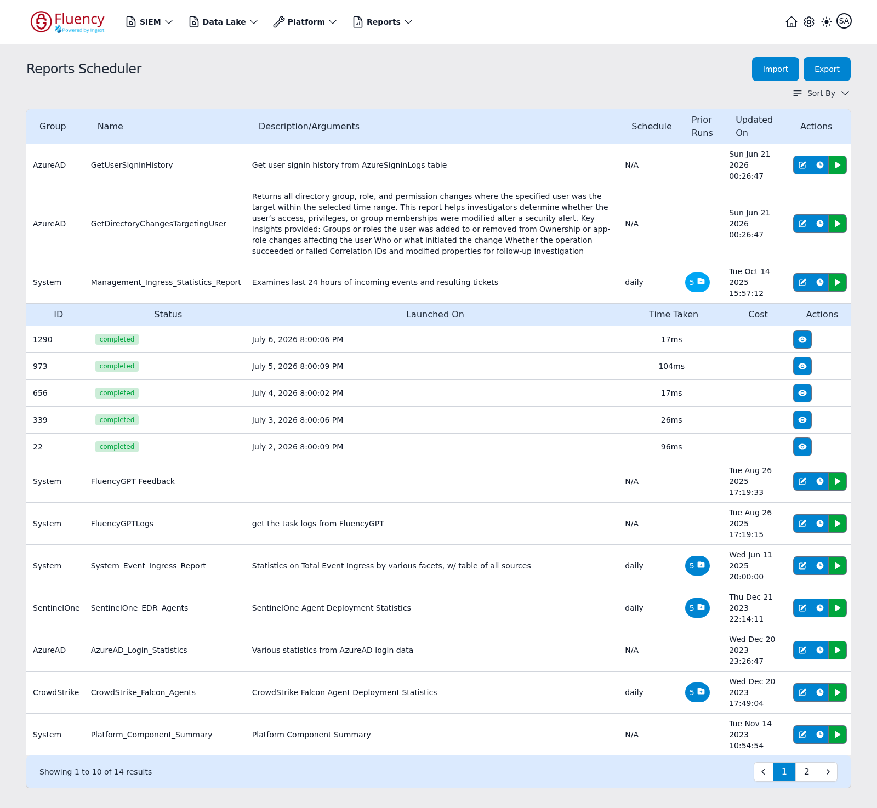This screenshot has width=877, height=808.
Task: Run the CrowdStrike_Falcon_Agents report
Action: click(x=838, y=692)
